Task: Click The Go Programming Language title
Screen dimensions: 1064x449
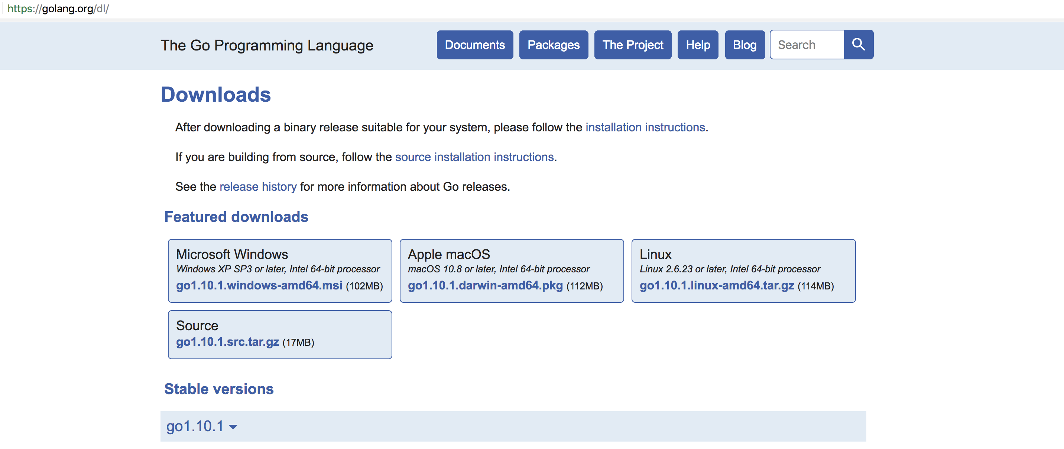Action: tap(266, 45)
